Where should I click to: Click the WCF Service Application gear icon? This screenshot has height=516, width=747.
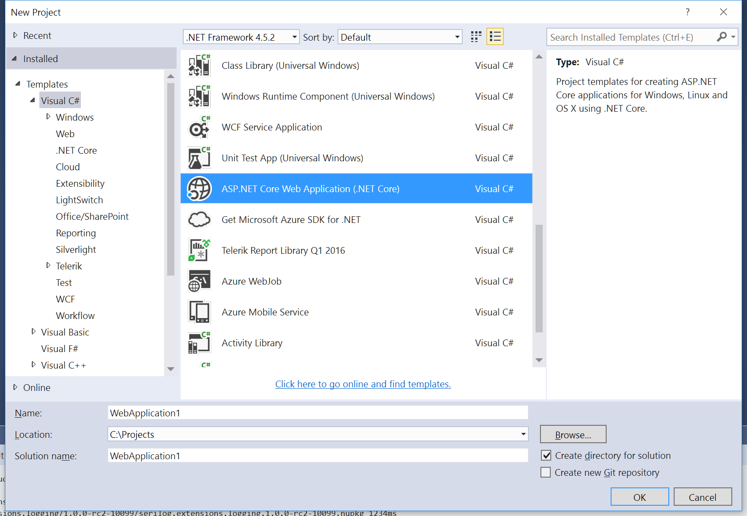(199, 127)
